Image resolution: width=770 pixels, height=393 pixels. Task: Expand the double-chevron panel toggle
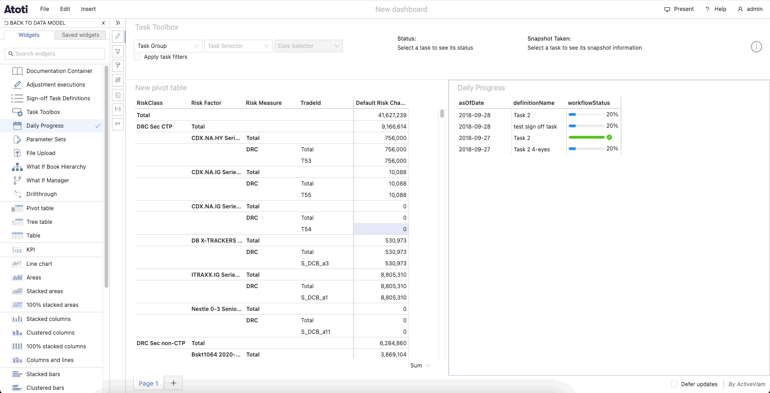click(x=118, y=23)
